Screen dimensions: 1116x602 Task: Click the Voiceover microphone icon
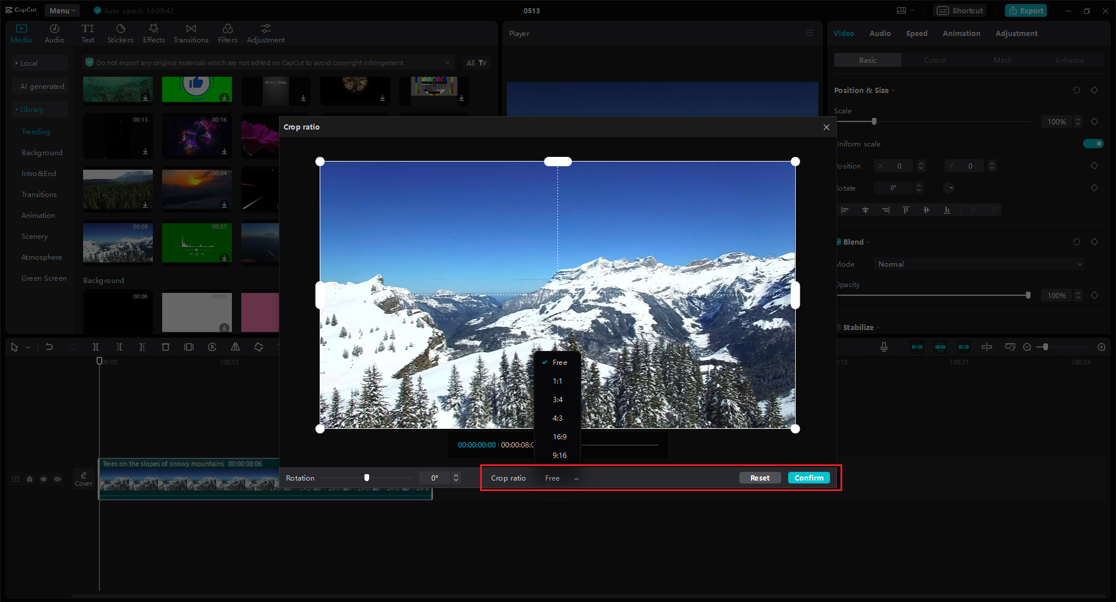point(884,346)
